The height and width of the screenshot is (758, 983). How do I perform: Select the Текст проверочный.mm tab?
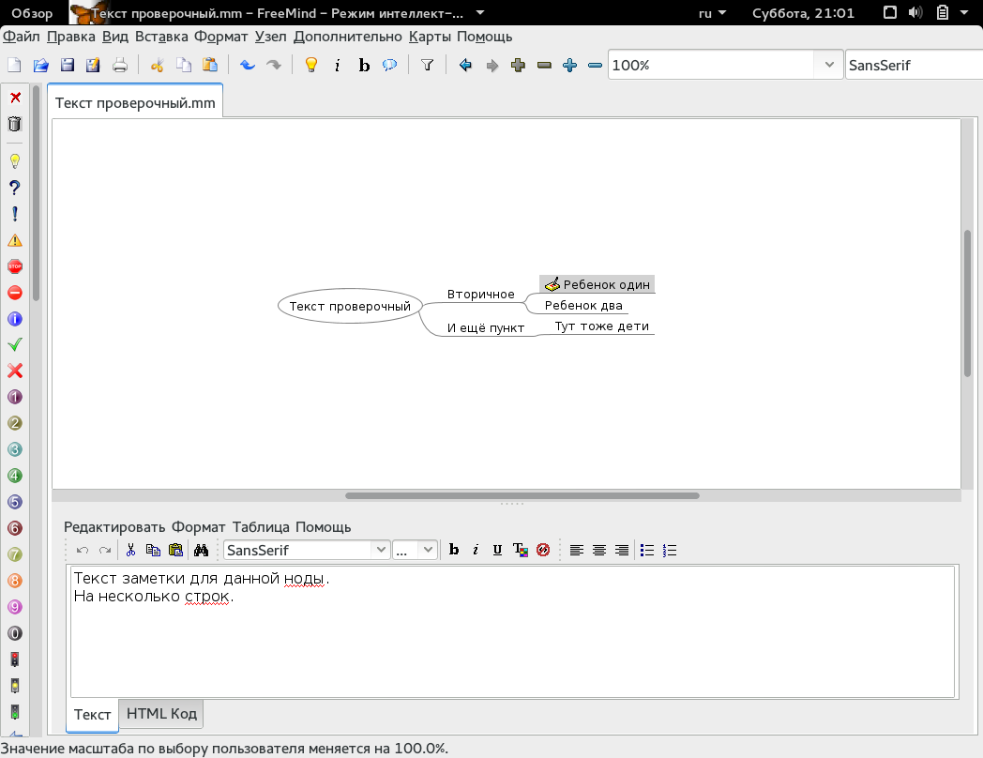[x=135, y=103]
